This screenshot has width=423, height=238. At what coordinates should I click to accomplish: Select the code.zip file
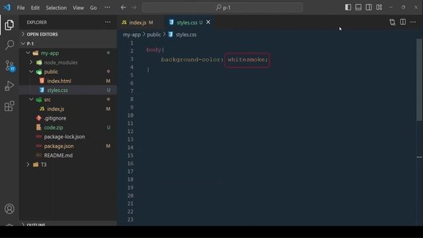click(x=68, y=128)
